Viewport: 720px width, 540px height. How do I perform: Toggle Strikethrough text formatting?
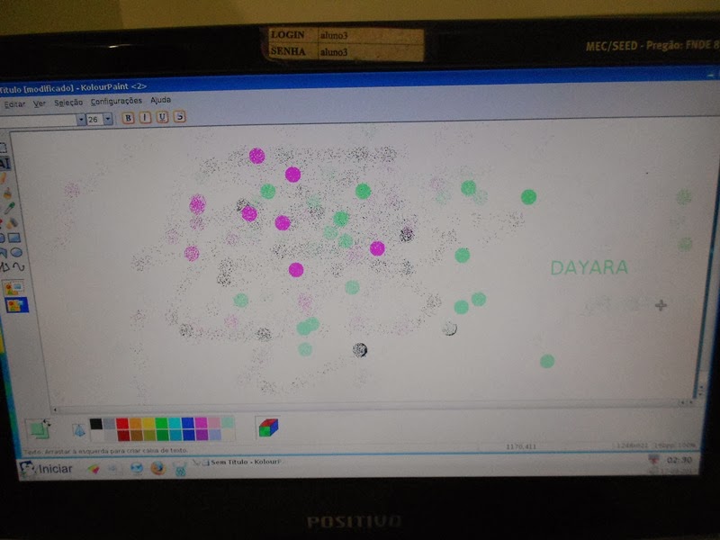click(179, 117)
